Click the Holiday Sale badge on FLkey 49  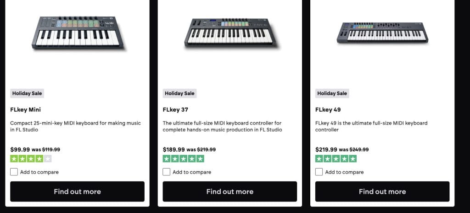332,93
